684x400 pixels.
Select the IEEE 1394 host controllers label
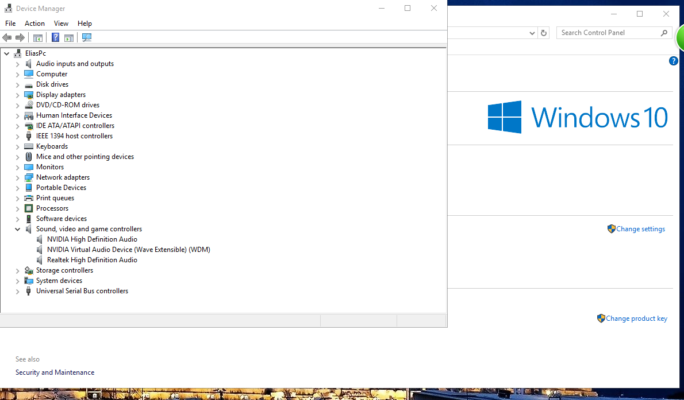[x=74, y=136]
